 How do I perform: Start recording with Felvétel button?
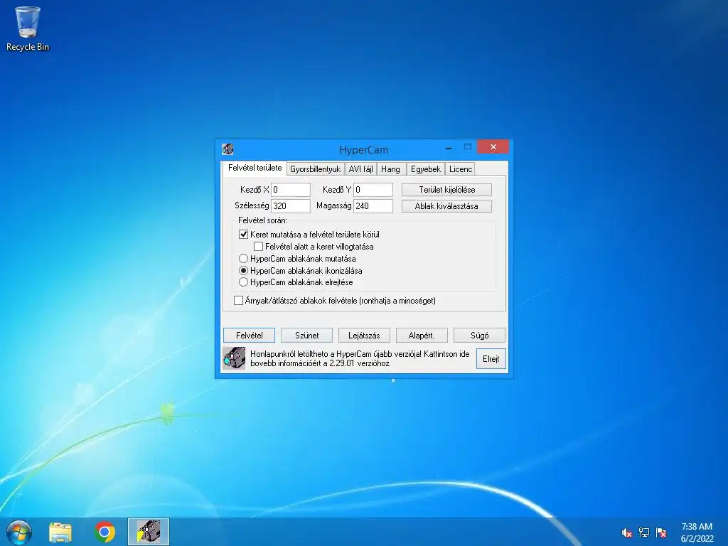tap(250, 336)
